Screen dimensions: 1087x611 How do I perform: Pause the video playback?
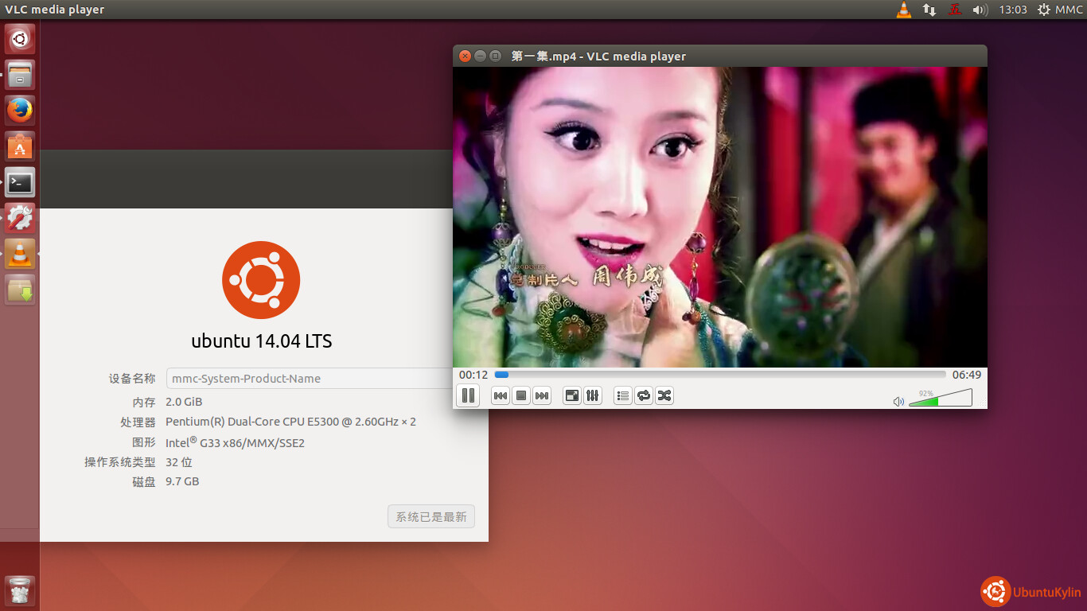point(468,395)
